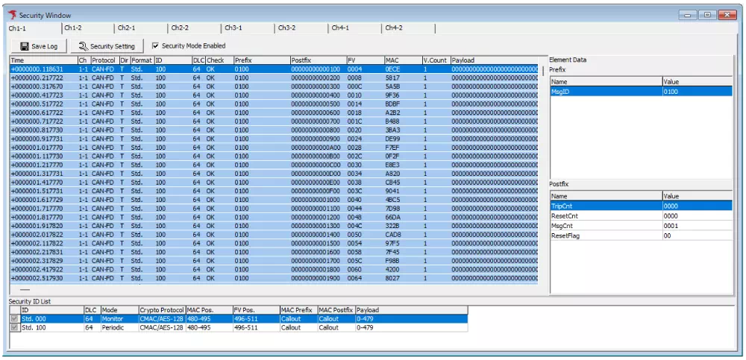Sort the log by the Time column header

click(43, 60)
